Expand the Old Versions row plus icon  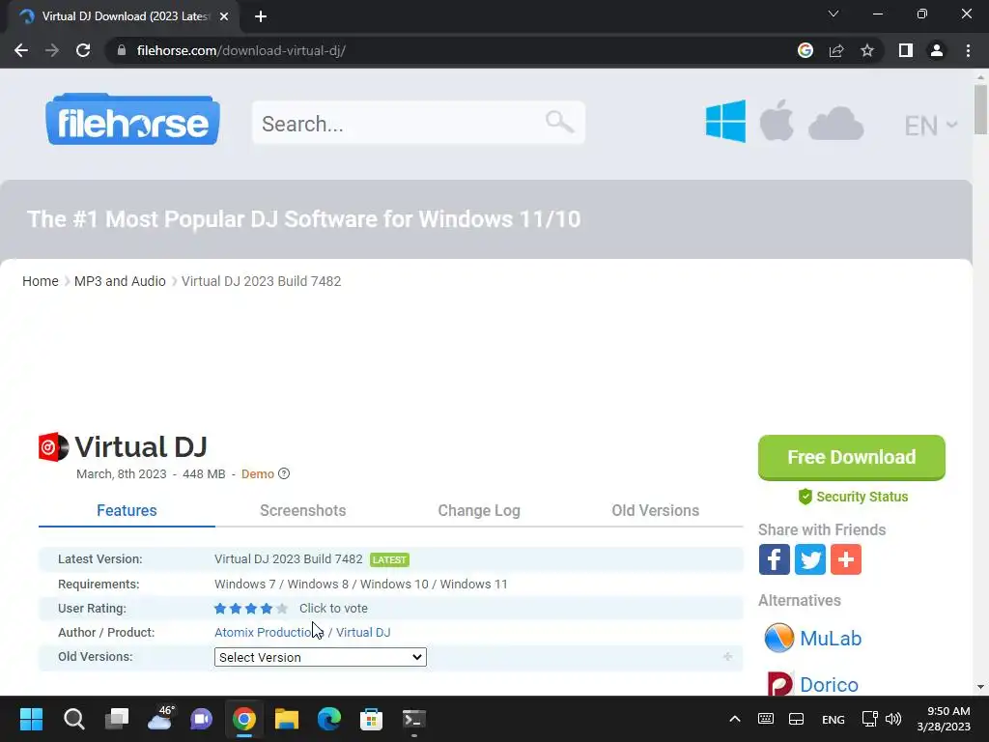[728, 657]
